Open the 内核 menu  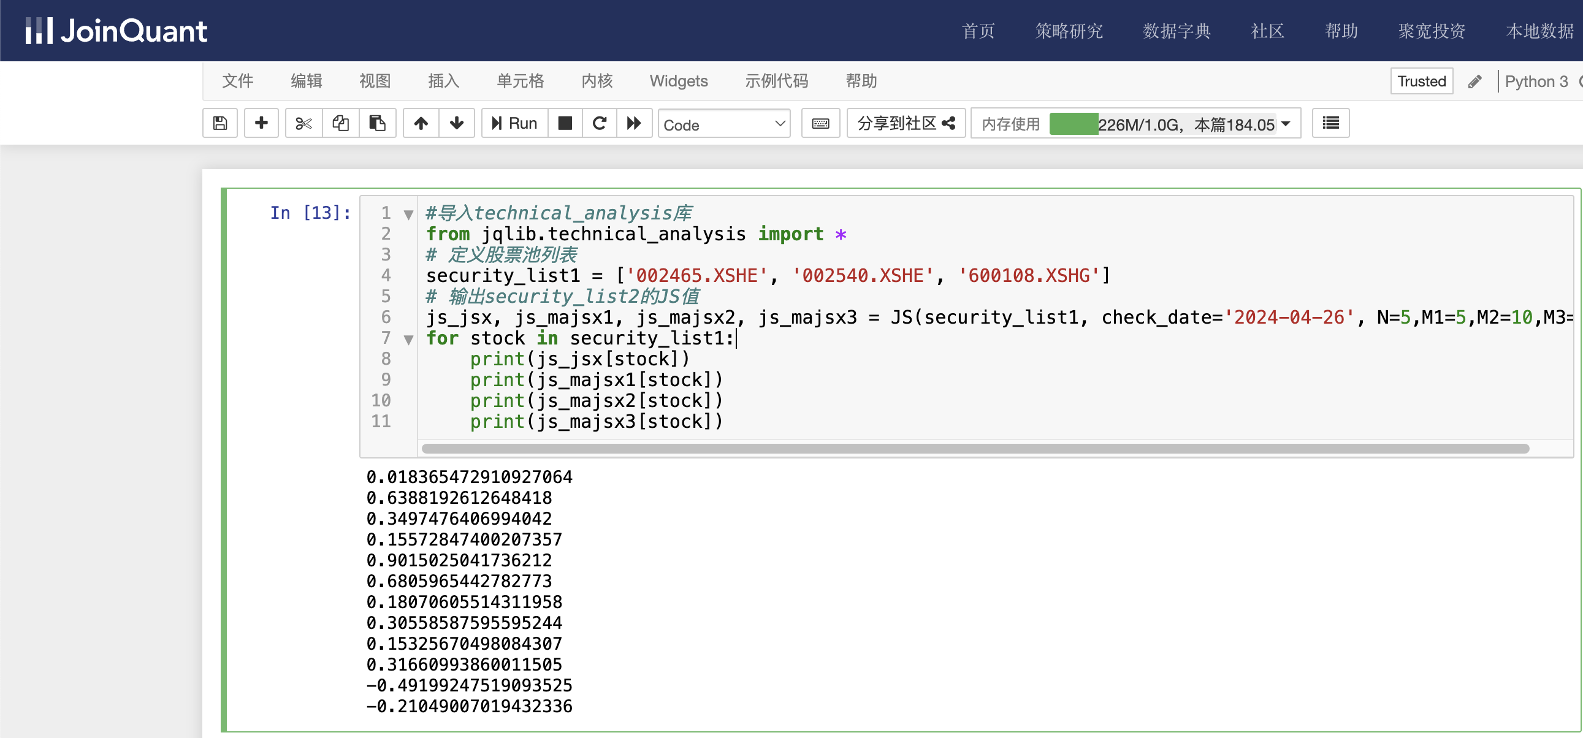pyautogui.click(x=597, y=81)
